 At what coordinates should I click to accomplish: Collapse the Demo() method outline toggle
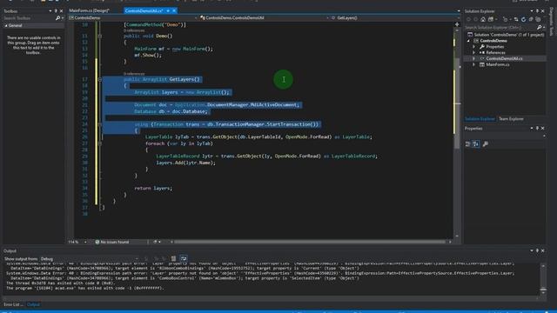(100, 36)
